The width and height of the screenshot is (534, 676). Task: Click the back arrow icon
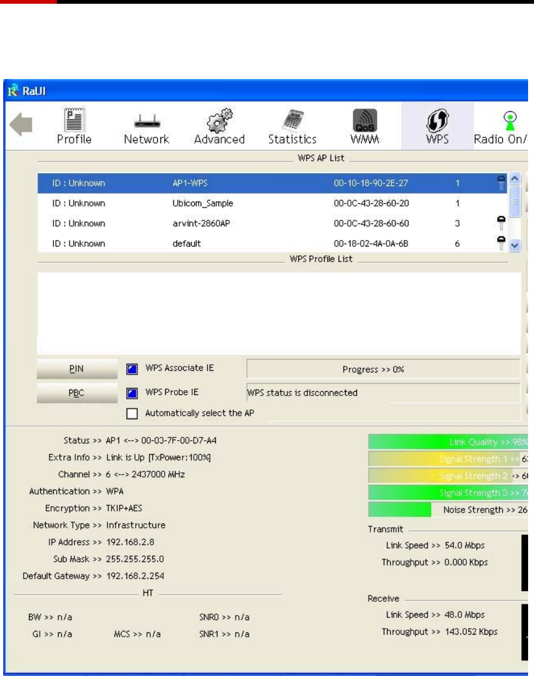click(21, 125)
